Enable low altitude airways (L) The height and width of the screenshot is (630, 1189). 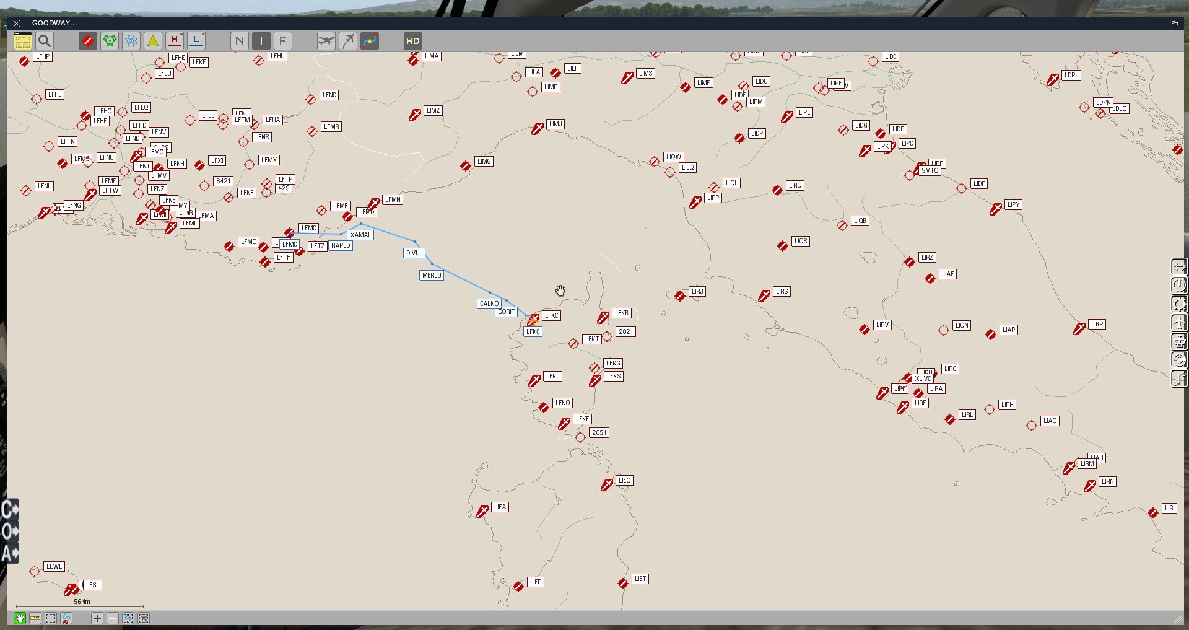pos(196,42)
